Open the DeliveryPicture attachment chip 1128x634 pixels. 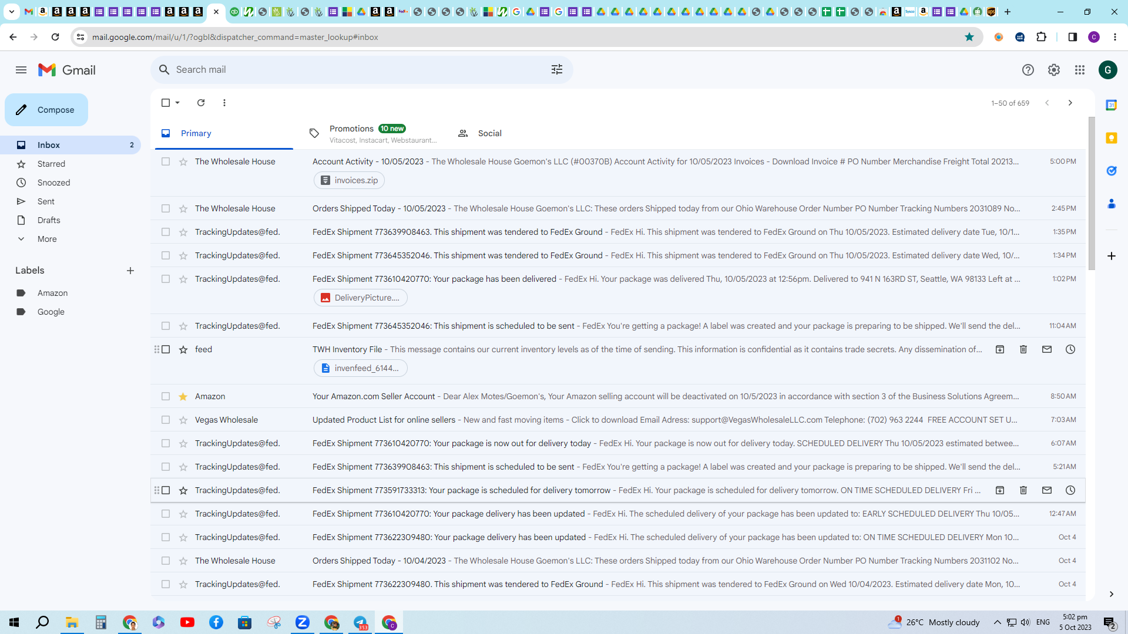(x=361, y=298)
